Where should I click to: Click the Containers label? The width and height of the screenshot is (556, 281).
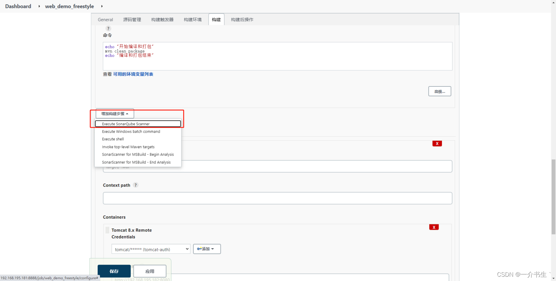[114, 217]
